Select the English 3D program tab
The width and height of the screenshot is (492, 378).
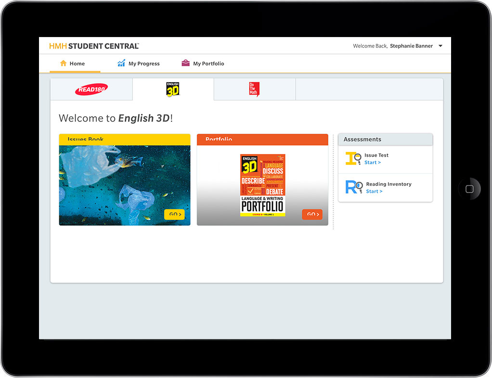point(173,89)
